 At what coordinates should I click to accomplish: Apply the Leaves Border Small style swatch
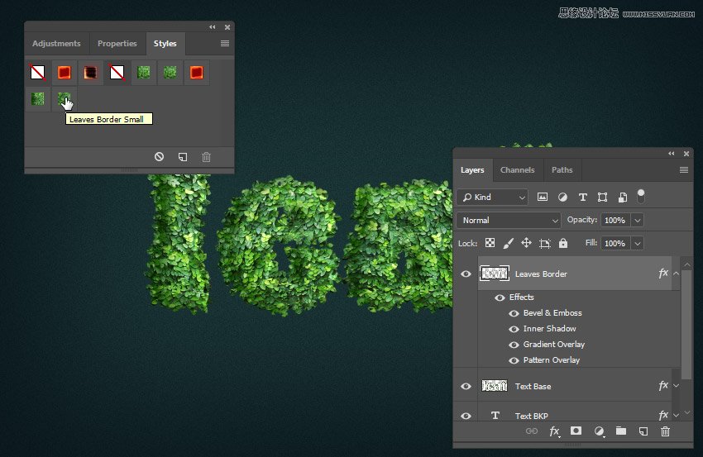[63, 99]
